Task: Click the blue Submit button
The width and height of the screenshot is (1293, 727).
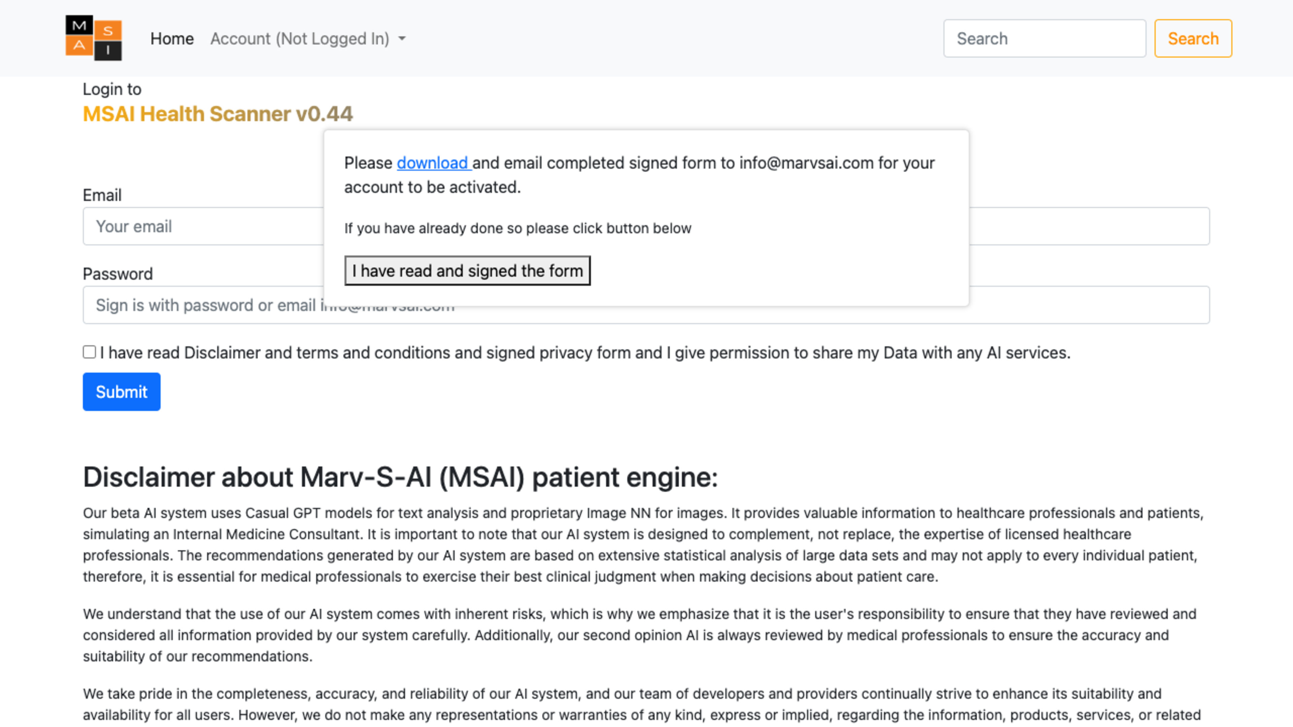Action: (x=121, y=391)
